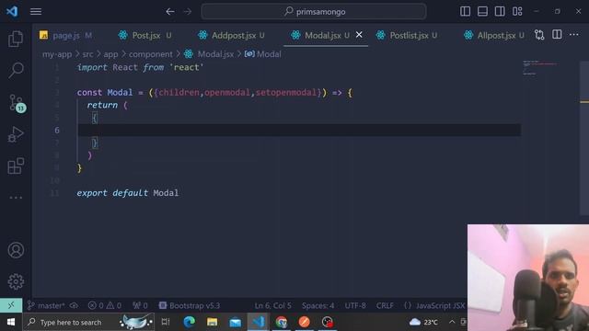
Task: Open the Accounts menu icon
Action: (x=16, y=250)
